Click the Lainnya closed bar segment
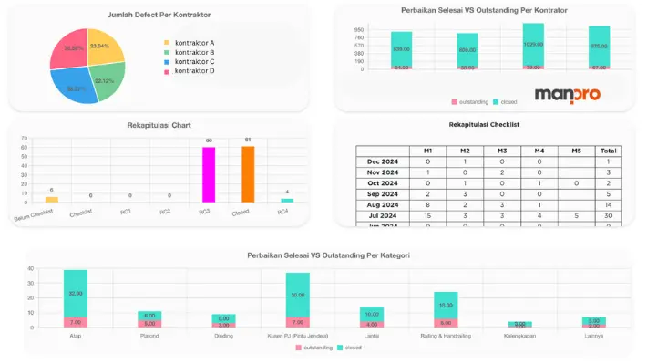Image resolution: width=647 pixels, height=364 pixels. (x=594, y=321)
